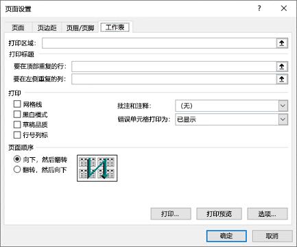Click range selector icon for 要在左侧重复的列
297x247 pixels.
282,79
